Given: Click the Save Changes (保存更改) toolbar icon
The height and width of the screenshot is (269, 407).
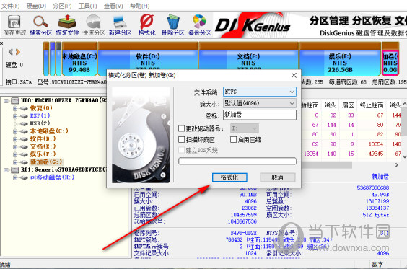Looking at the screenshot, I should 14,25.
